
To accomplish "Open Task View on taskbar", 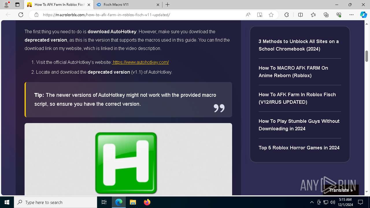I will pyautogui.click(x=104, y=202).
